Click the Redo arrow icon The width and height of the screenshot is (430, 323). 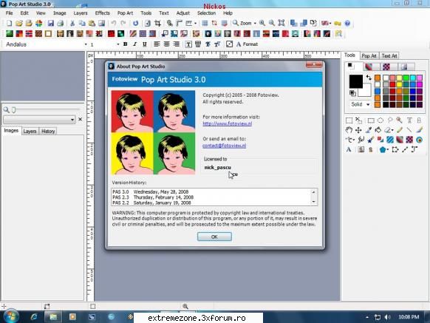123,24
